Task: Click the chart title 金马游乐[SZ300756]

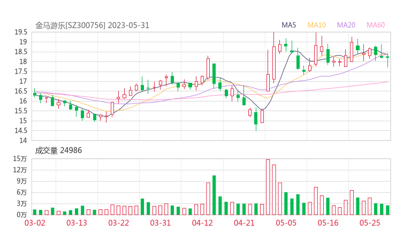Action: 71,25
